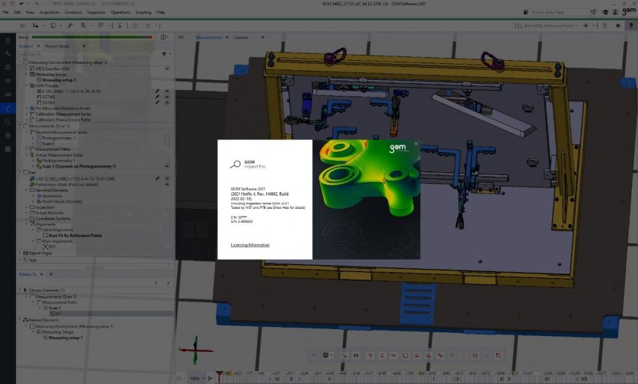Open the Acquisition menu

[x=49, y=12]
